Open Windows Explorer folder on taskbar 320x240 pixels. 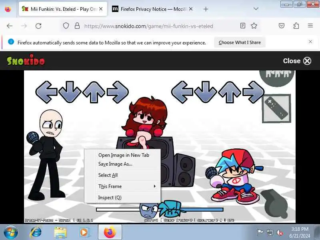coord(60,232)
